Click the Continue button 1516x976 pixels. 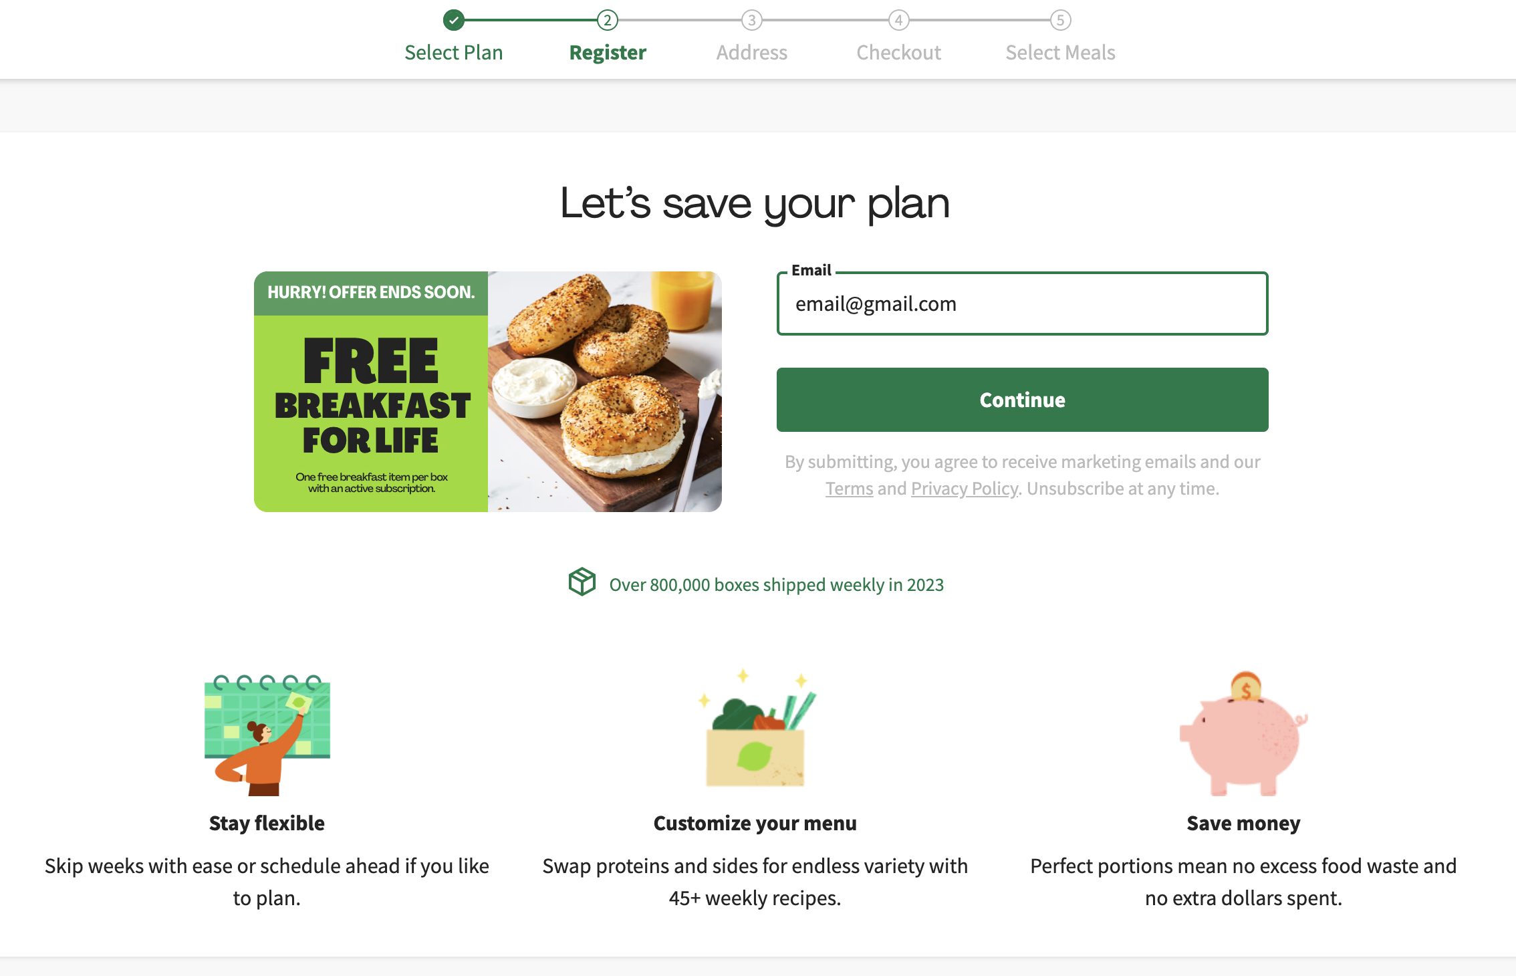pos(1023,400)
